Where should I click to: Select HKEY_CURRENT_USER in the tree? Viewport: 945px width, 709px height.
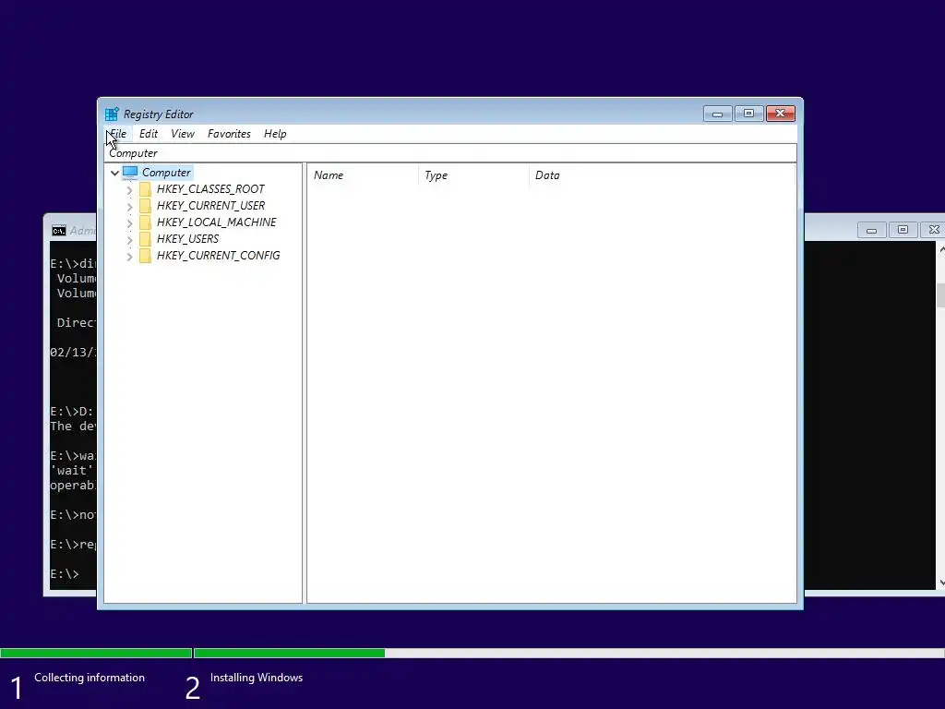[x=210, y=206]
